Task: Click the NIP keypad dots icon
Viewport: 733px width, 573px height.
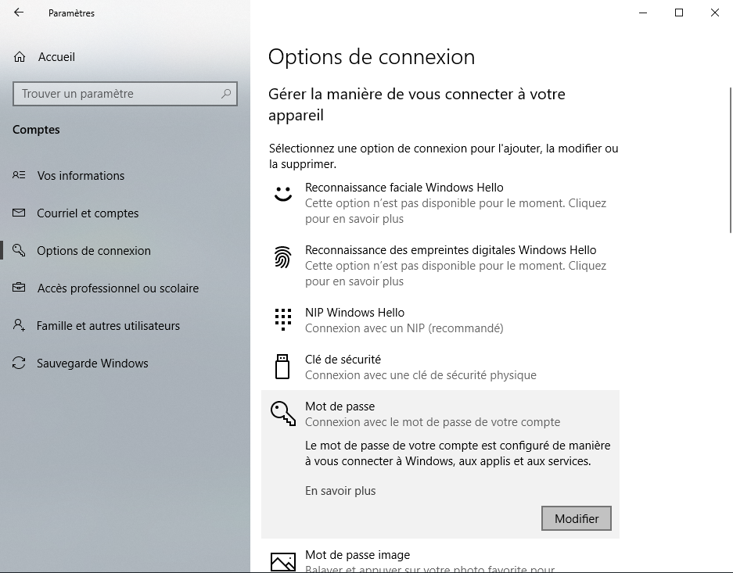Action: coord(282,319)
